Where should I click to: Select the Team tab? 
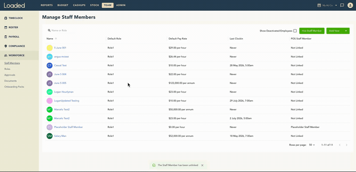[108, 5]
